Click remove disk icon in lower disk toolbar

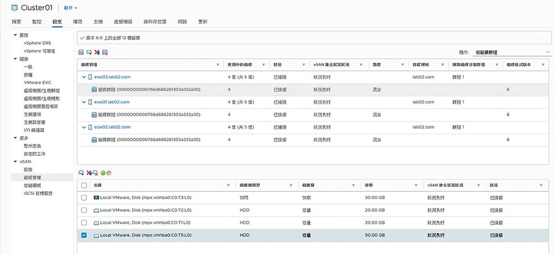point(95,172)
